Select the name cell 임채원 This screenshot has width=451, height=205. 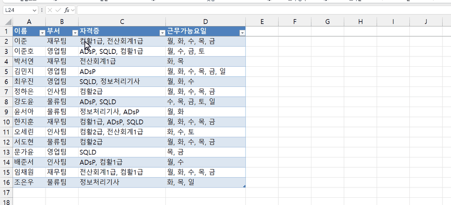[29, 172]
